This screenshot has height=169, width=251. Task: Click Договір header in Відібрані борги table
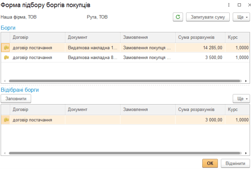[37, 110]
